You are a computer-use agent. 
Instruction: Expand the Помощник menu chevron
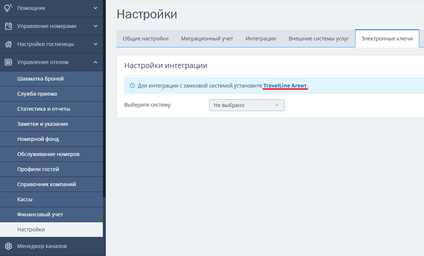(96, 8)
